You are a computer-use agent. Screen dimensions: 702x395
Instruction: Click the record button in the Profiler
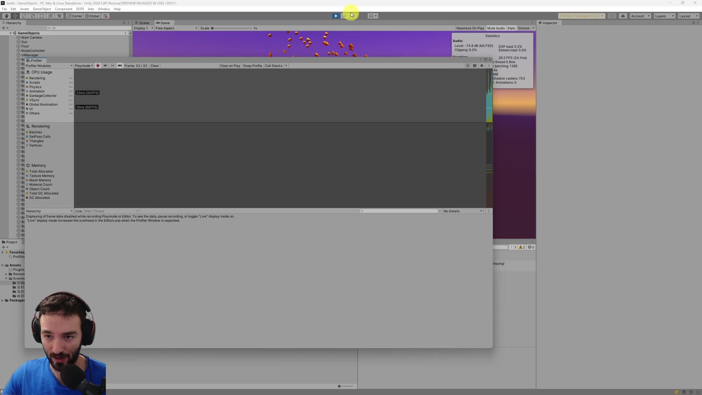point(98,65)
